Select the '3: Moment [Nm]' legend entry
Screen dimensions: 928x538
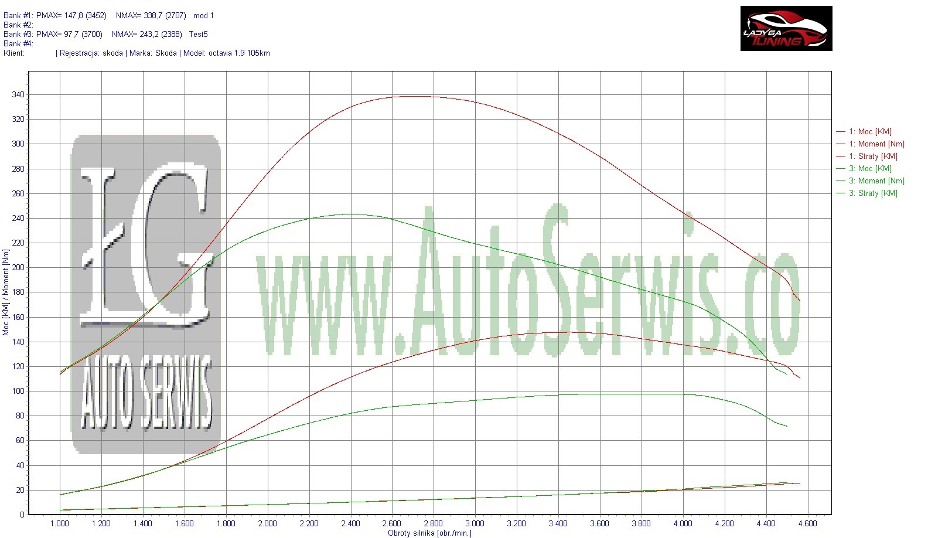click(876, 181)
